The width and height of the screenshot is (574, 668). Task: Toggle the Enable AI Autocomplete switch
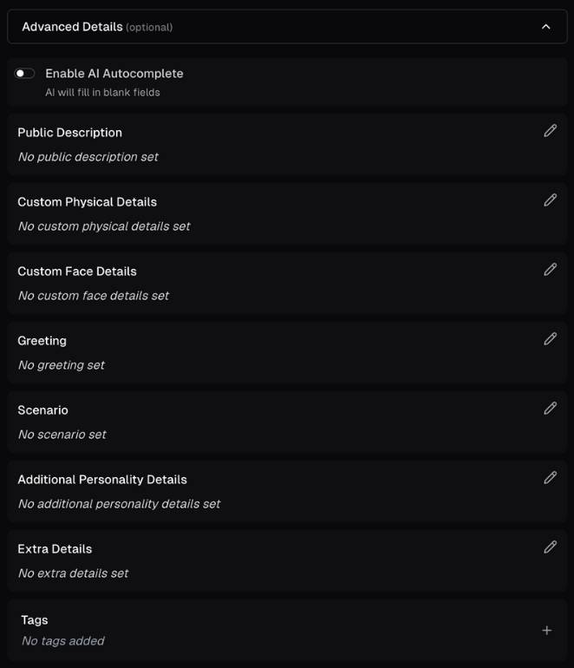tap(25, 74)
